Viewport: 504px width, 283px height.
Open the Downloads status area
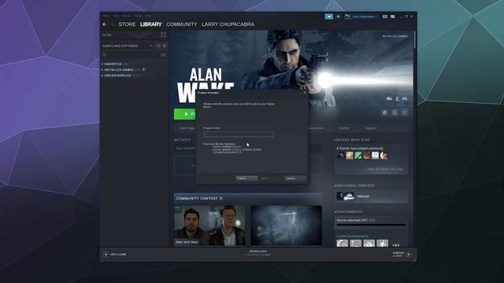coord(258,253)
